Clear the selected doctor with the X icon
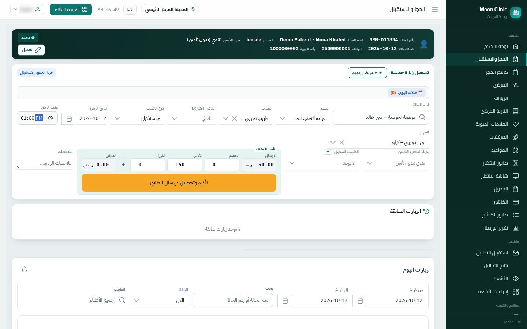527x329 pixels. click(x=235, y=118)
